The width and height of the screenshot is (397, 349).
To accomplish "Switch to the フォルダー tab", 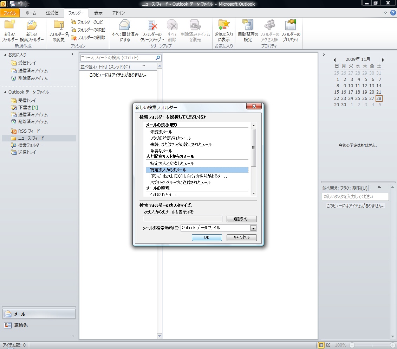I will (x=76, y=13).
